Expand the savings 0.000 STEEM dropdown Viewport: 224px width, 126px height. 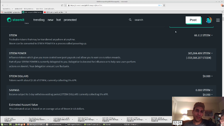point(204,90)
